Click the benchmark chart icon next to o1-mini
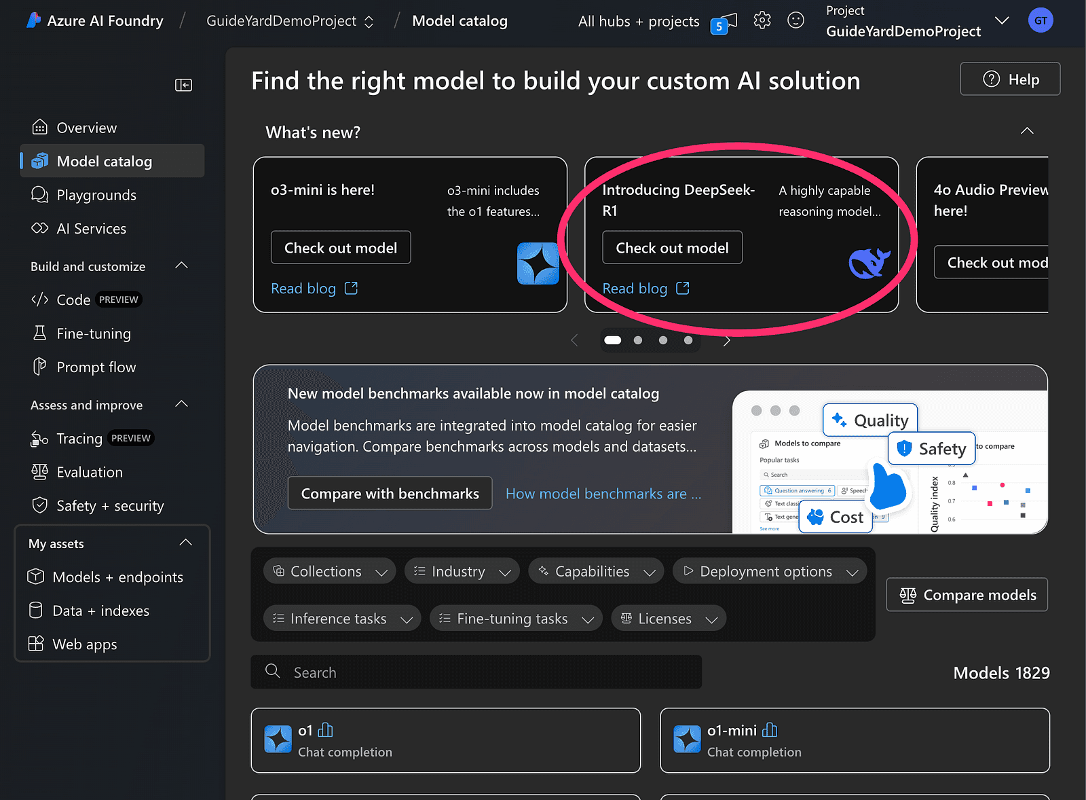 click(x=770, y=730)
